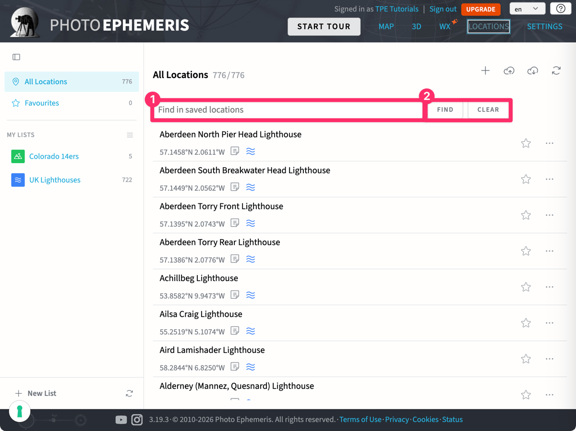This screenshot has width=576, height=431.
Task: Refresh the All Locations list
Action: [x=556, y=71]
